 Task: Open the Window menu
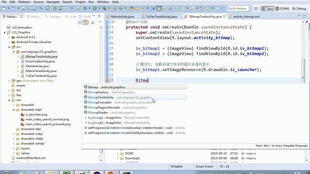click(103, 2)
